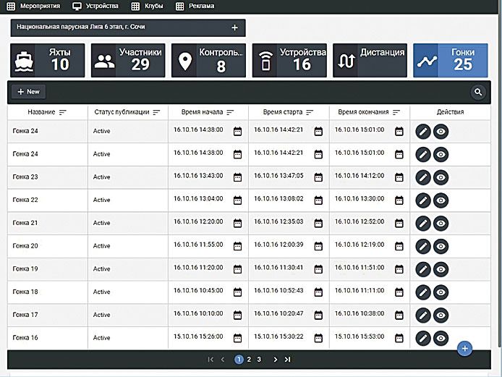The height and width of the screenshot is (377, 502).
Task: Open the Яхты tile with ship icon
Action: point(48,60)
